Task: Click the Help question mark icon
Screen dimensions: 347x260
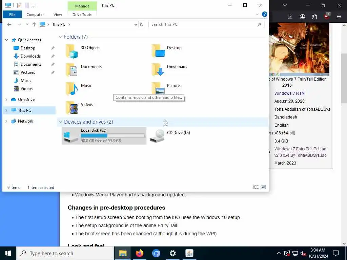Action: coord(264,14)
